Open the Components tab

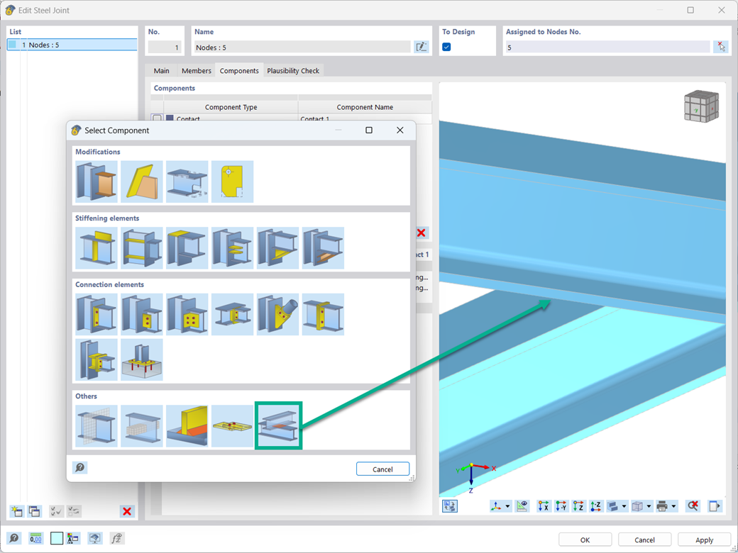(239, 70)
